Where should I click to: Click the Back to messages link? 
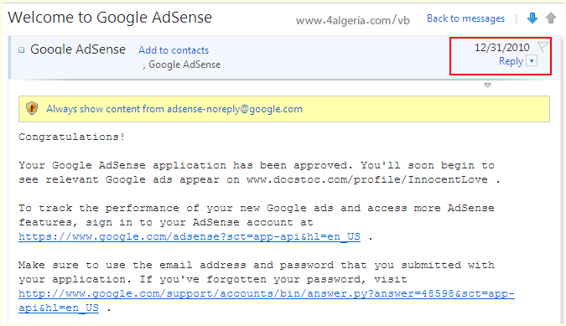[x=465, y=18]
